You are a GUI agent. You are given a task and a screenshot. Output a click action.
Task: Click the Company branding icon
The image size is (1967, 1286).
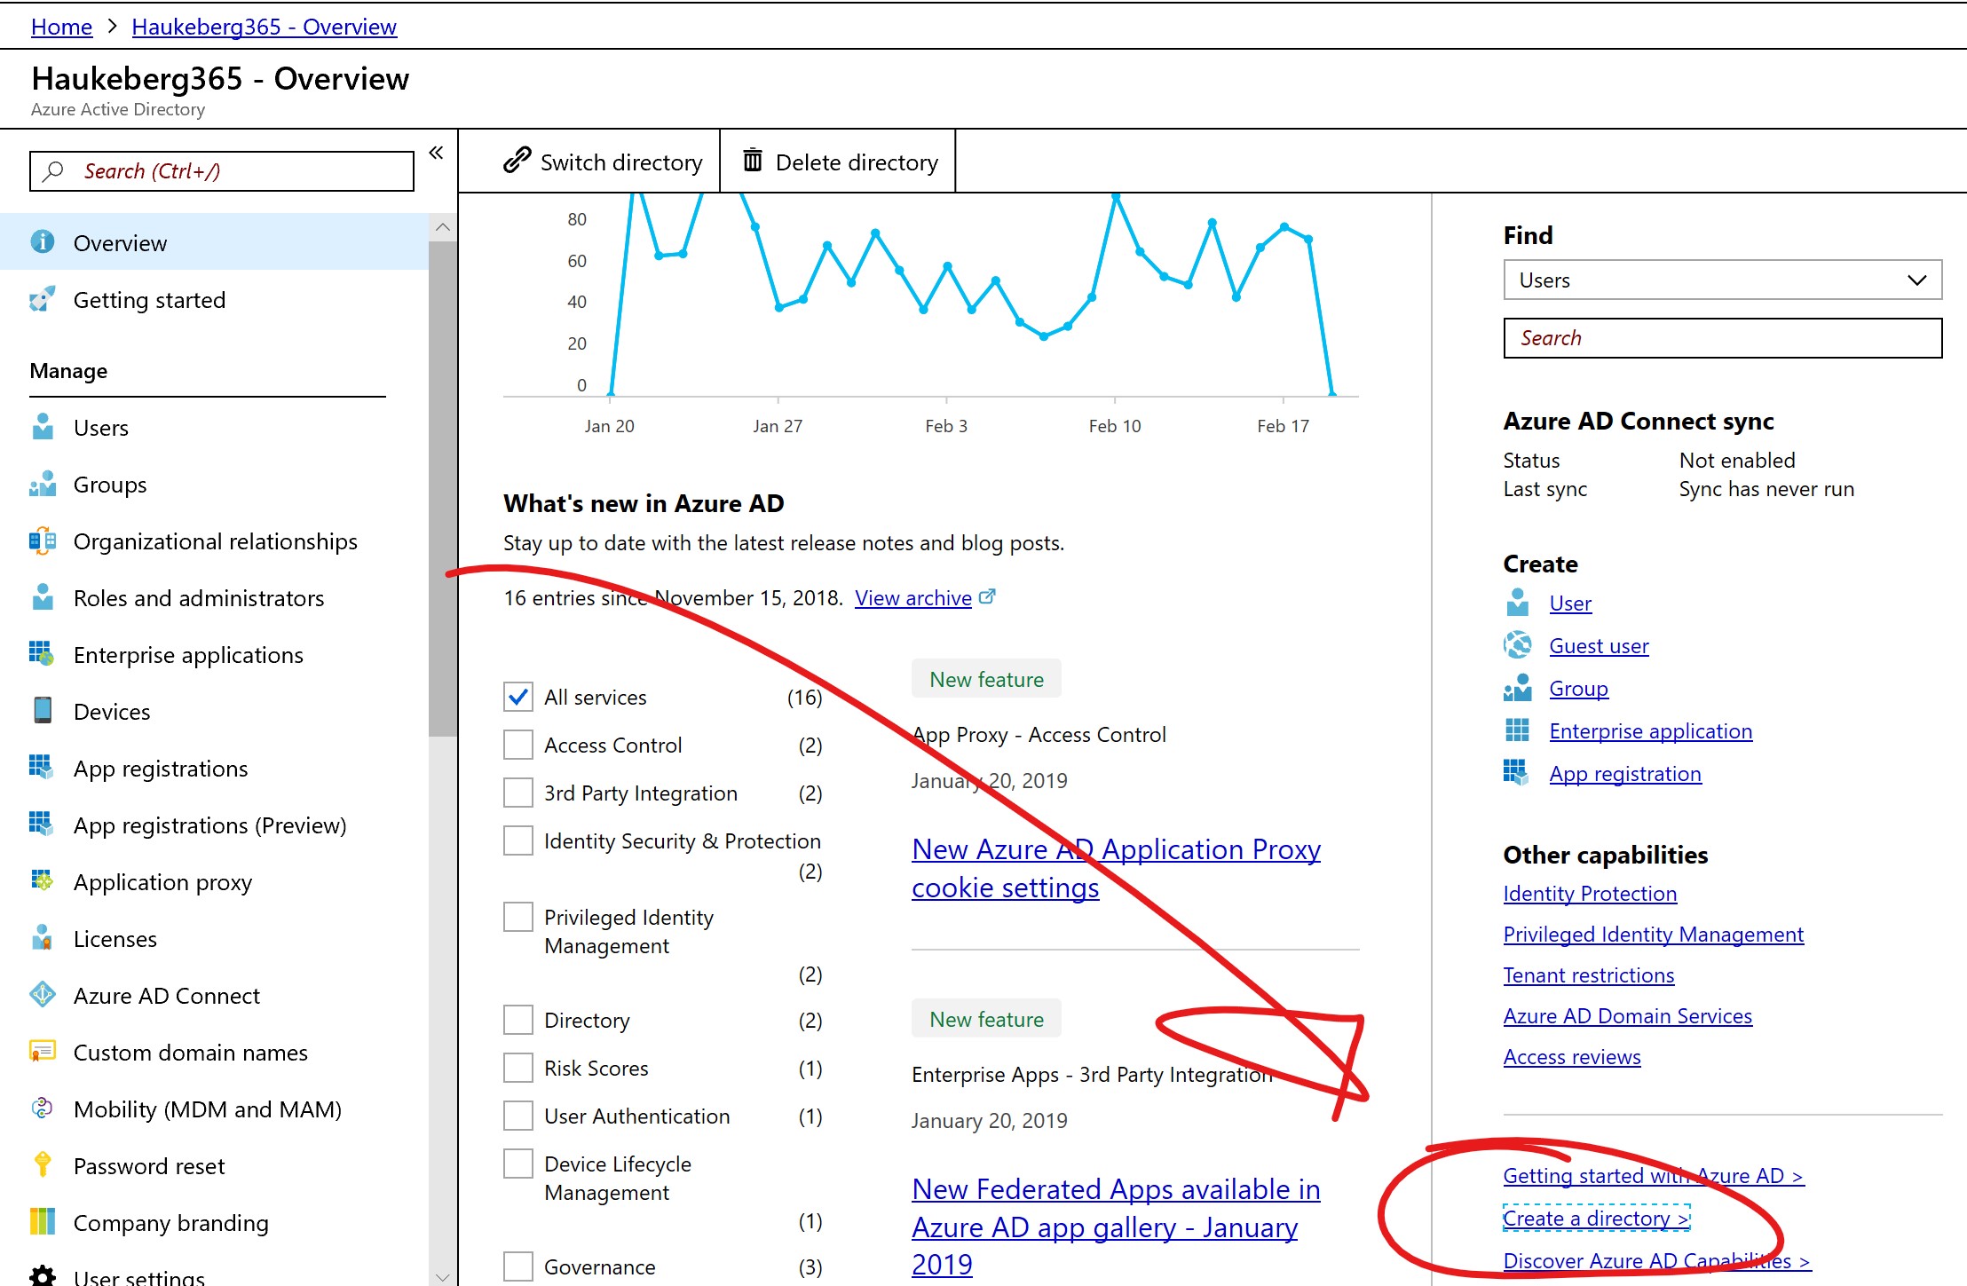[42, 1222]
